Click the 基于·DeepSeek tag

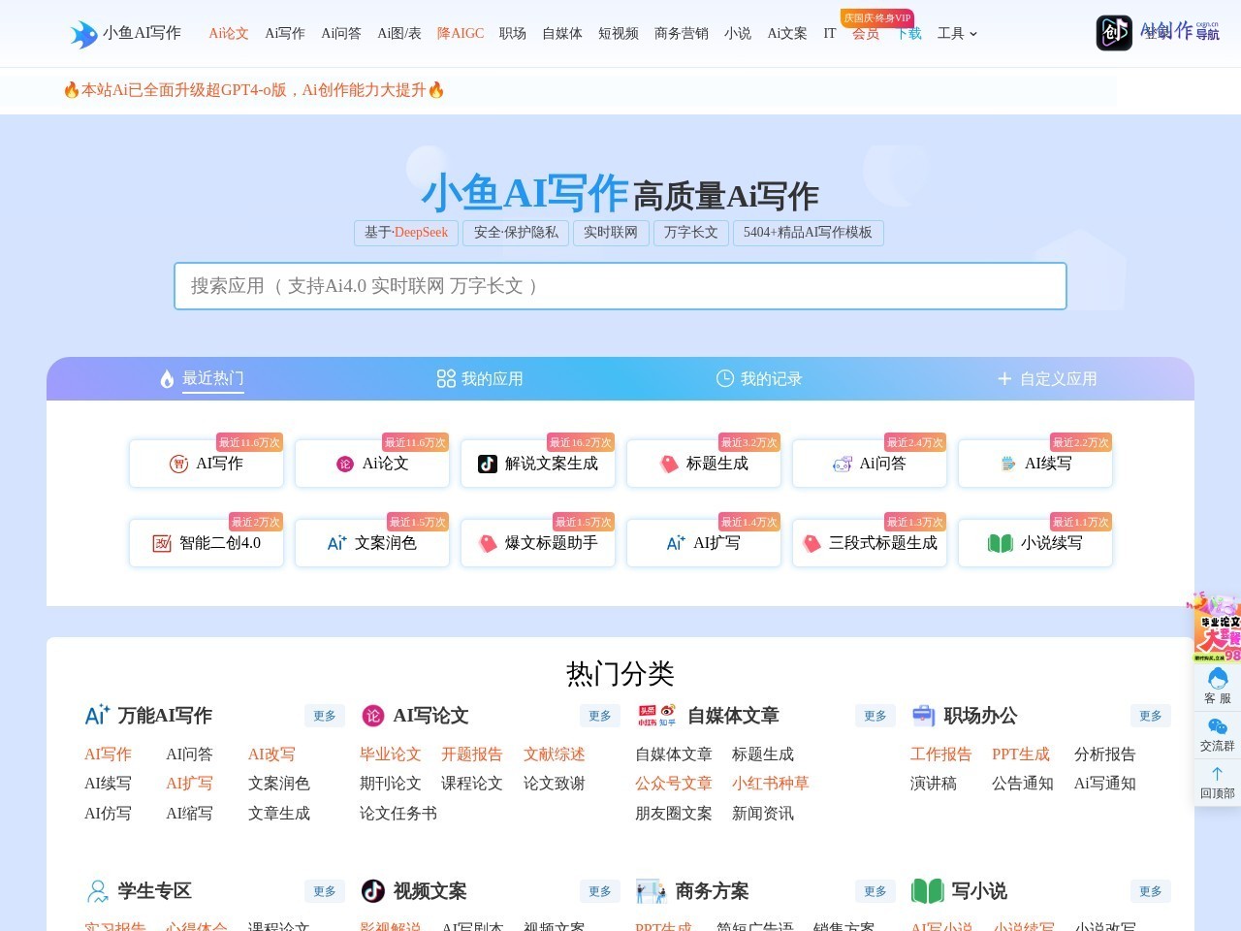tap(406, 233)
